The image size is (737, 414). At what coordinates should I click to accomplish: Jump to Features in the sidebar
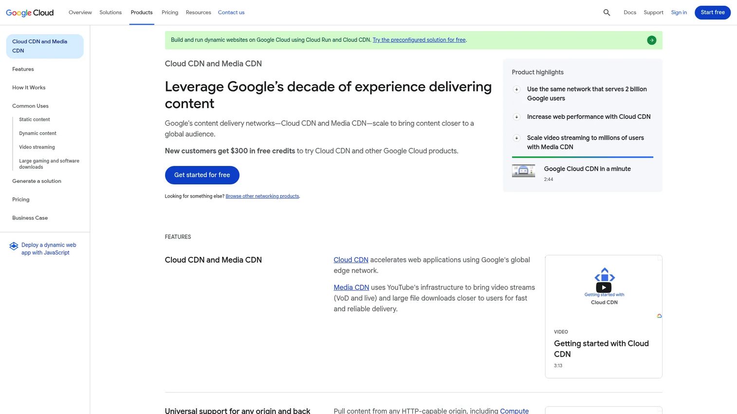(x=23, y=69)
